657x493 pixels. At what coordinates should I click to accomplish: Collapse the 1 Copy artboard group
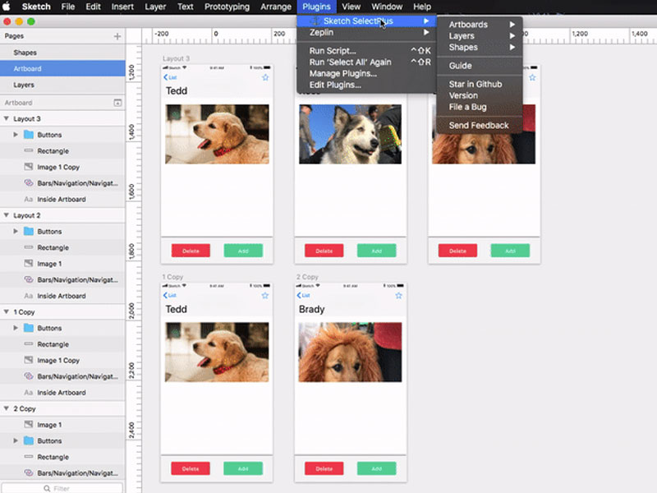point(7,312)
